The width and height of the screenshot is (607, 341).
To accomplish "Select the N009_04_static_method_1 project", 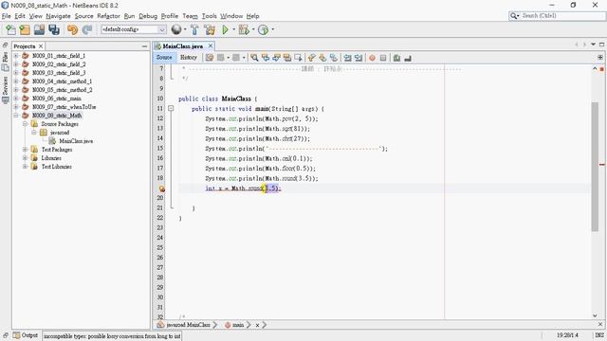I will 62,81.
